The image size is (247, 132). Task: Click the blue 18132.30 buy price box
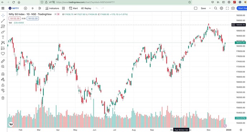[x=33, y=18]
